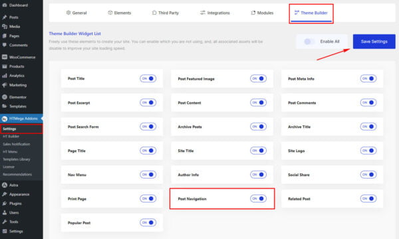
Task: Click the Elementor icon in sidebar
Action: click(5, 97)
